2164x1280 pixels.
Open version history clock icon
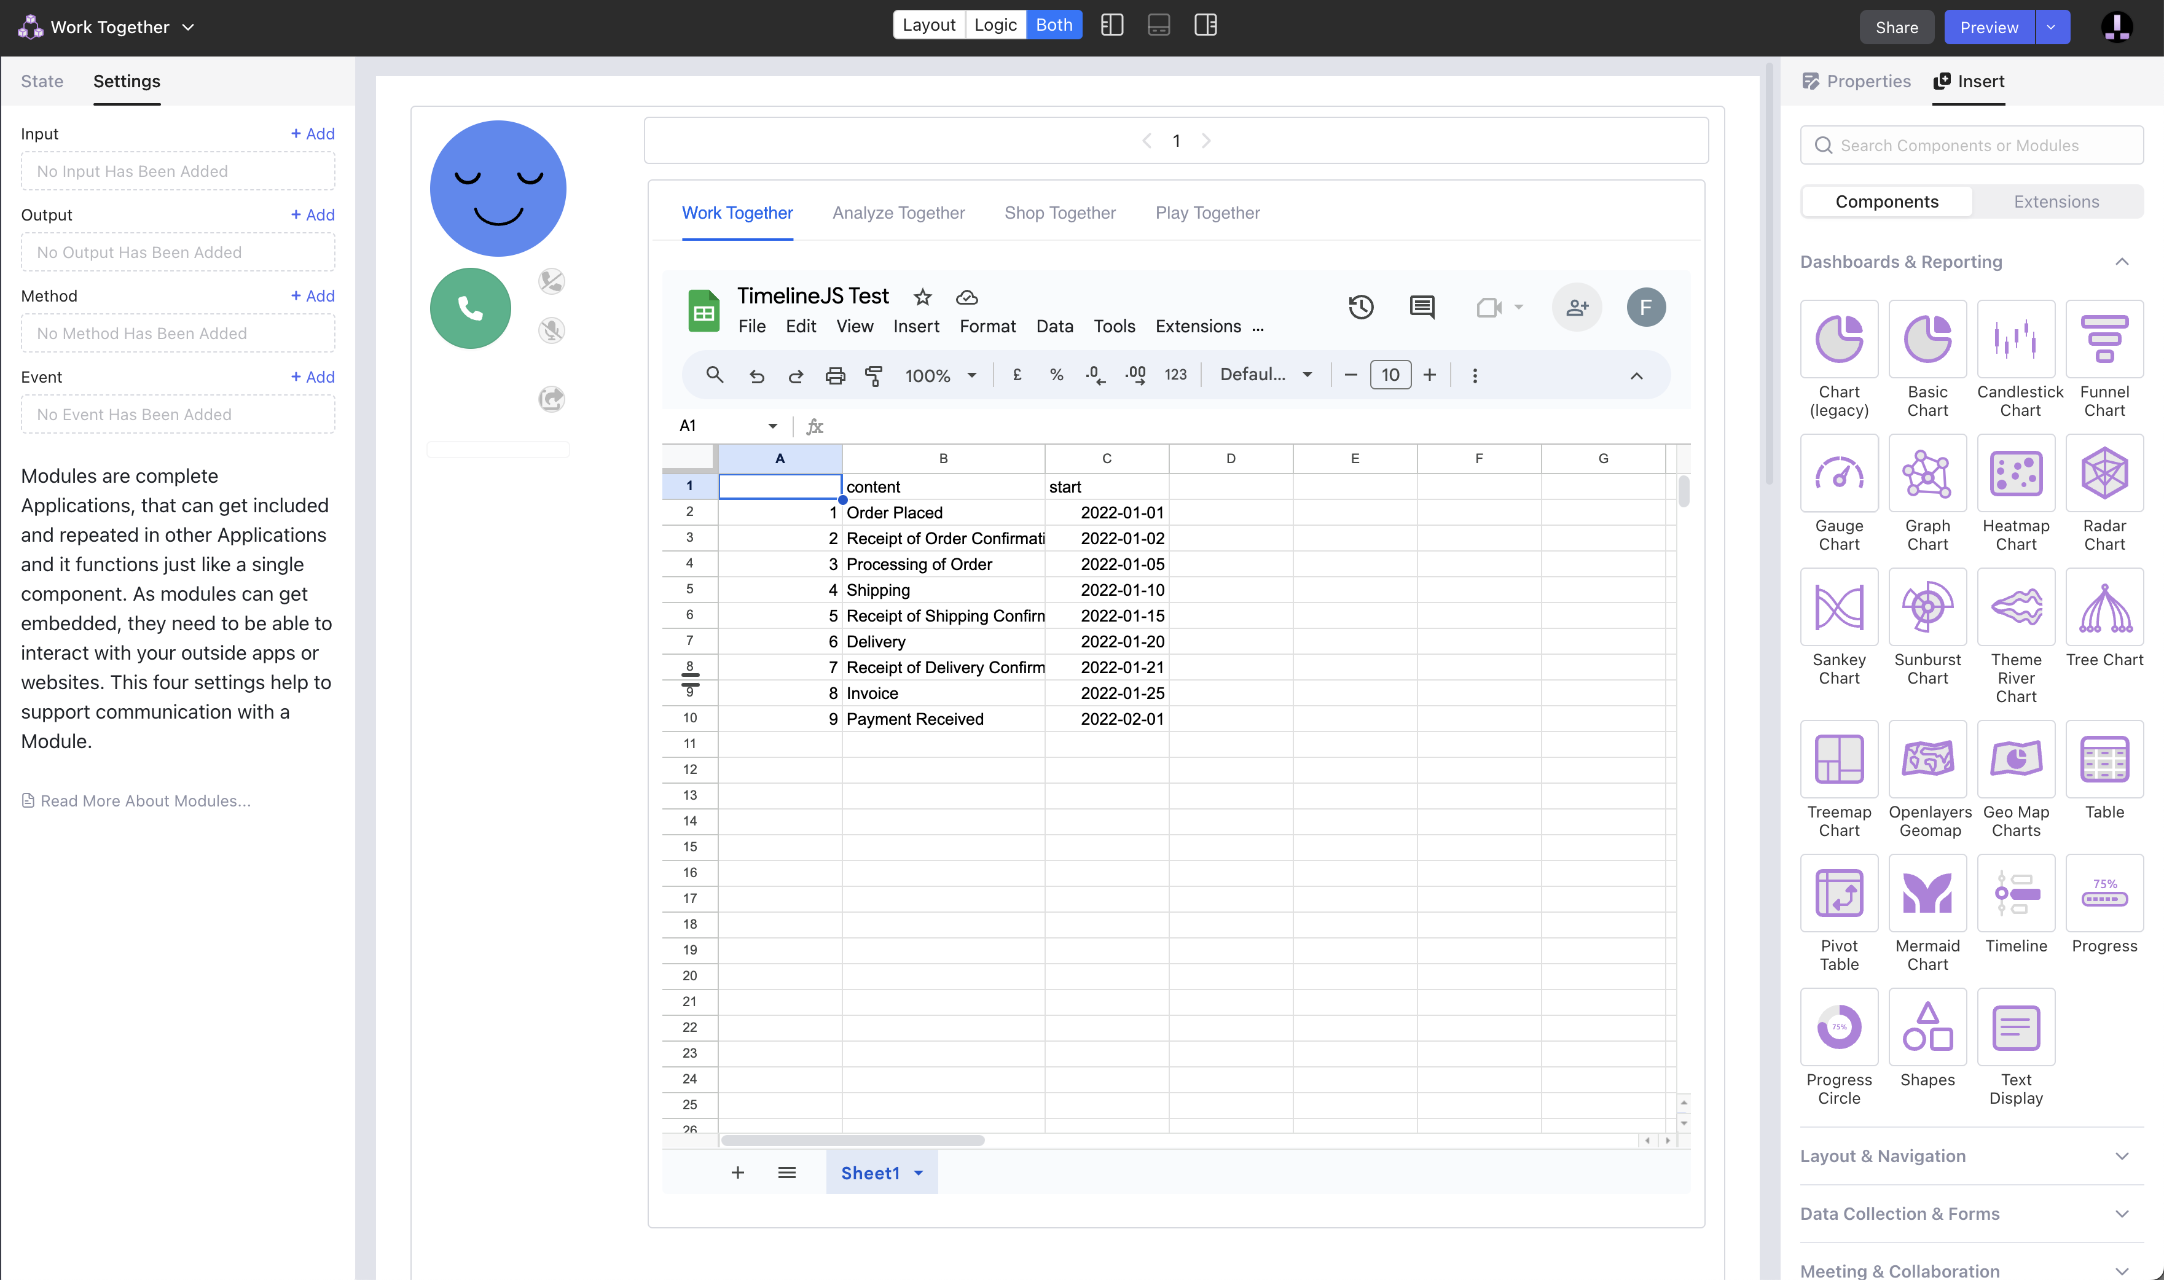[1361, 307]
